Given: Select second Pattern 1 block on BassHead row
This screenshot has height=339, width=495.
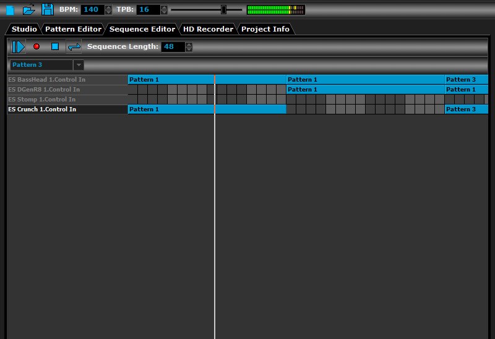Looking at the screenshot, I should tap(365, 80).
